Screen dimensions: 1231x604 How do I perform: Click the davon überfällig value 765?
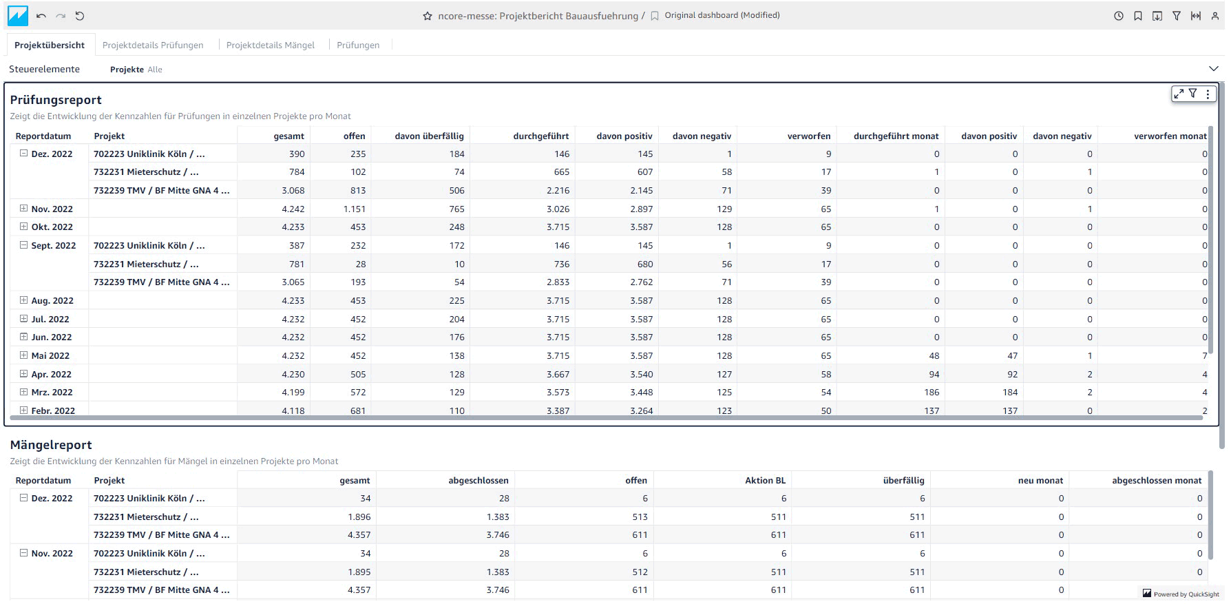(x=457, y=209)
